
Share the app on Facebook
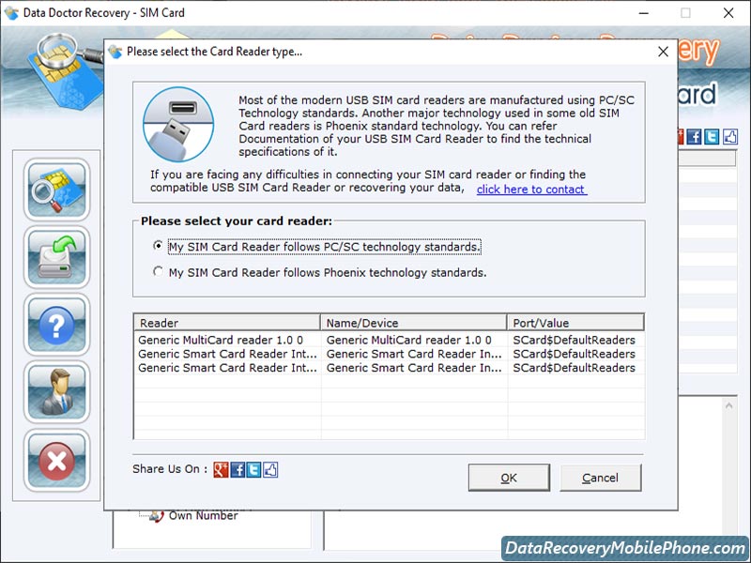coord(237,469)
